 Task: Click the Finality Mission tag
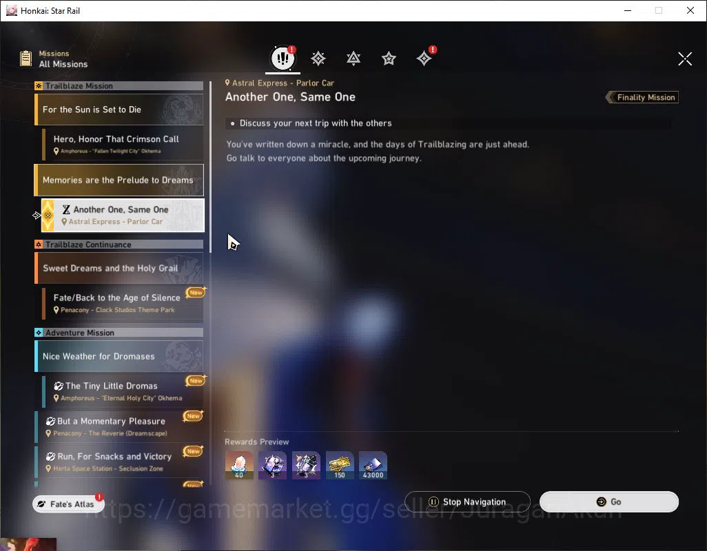tap(642, 97)
